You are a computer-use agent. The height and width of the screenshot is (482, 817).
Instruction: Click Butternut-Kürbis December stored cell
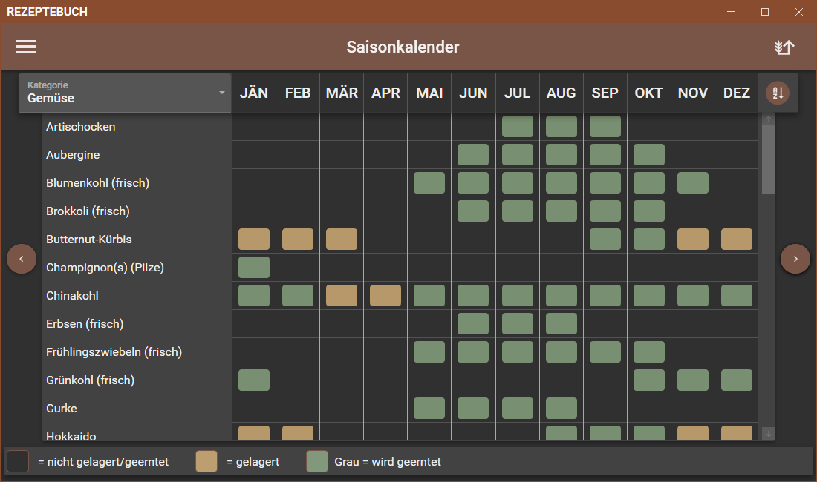737,240
